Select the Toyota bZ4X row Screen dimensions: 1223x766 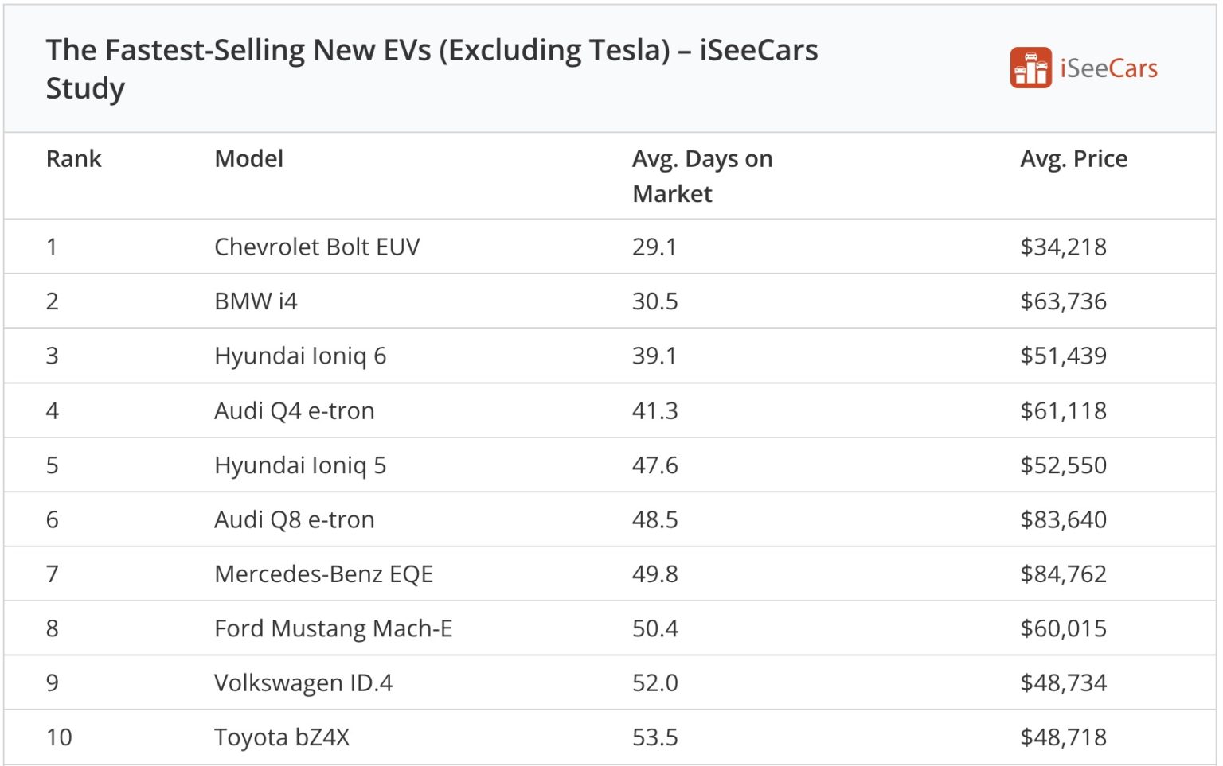point(610,737)
